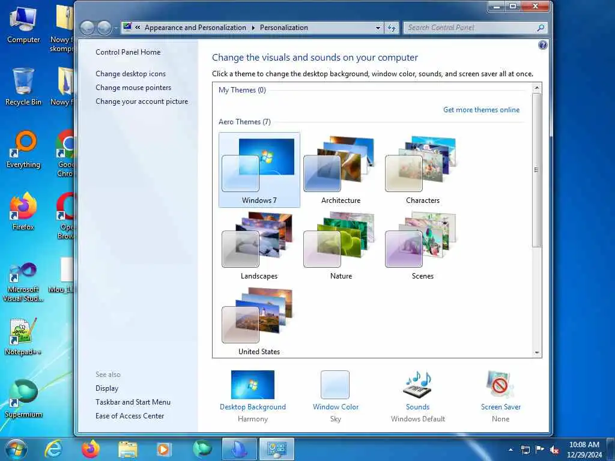Screen dimensions: 615x461
Task: Select the Firefox desktop shortcut
Action: point(23,212)
